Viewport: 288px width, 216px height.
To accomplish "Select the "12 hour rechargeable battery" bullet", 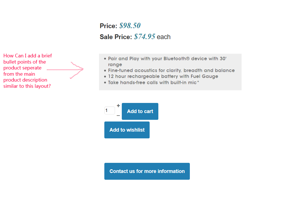I will pyautogui.click(x=163, y=76).
